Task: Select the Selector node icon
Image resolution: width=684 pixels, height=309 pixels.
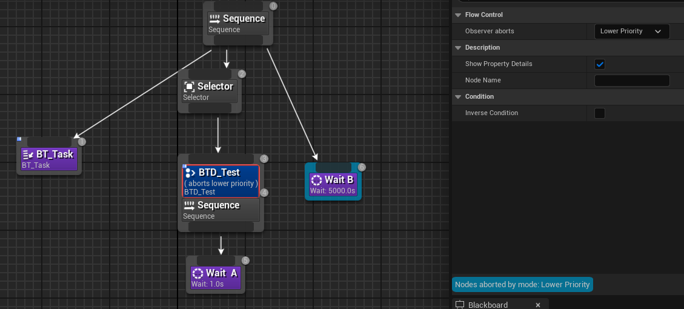Action: [x=189, y=87]
